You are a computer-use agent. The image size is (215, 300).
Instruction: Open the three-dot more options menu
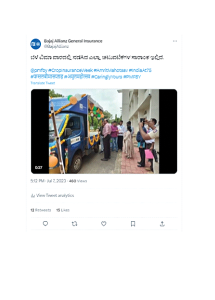pyautogui.click(x=175, y=41)
